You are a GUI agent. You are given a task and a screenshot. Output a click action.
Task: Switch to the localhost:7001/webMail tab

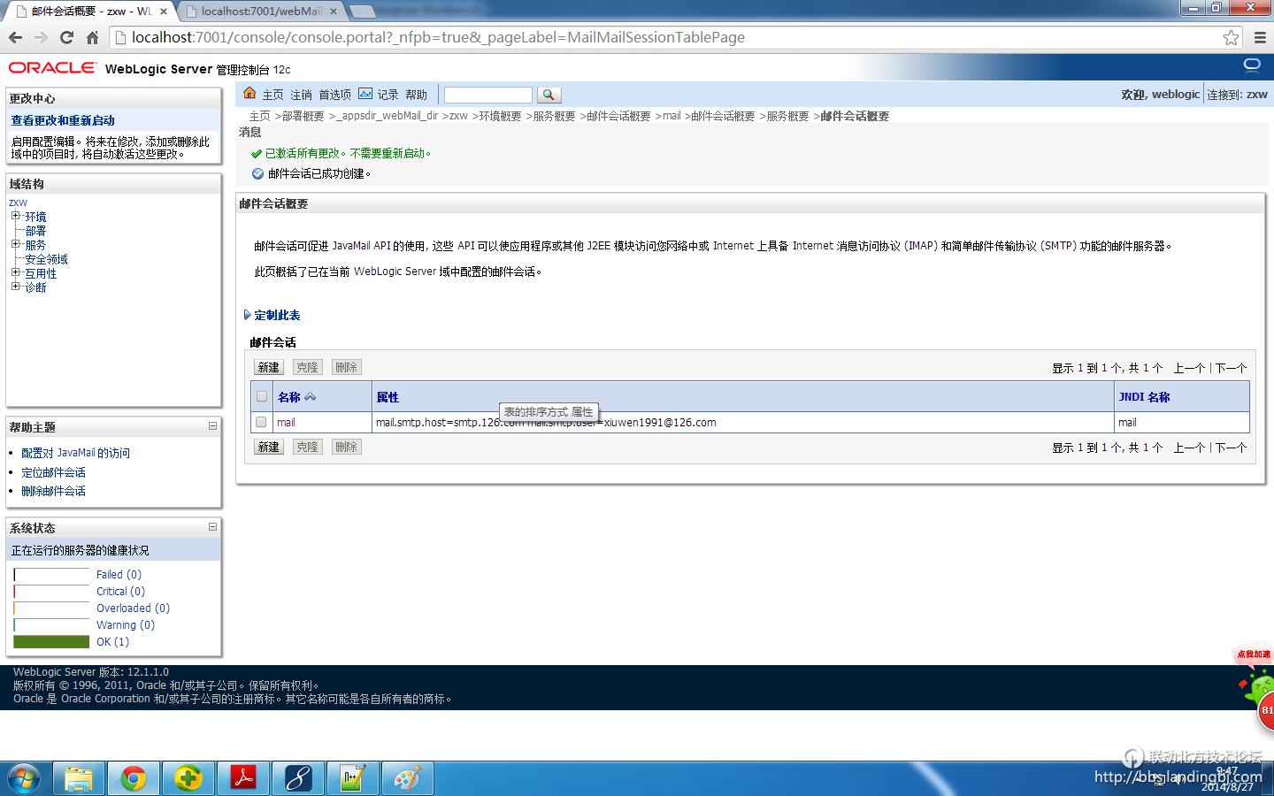(261, 11)
